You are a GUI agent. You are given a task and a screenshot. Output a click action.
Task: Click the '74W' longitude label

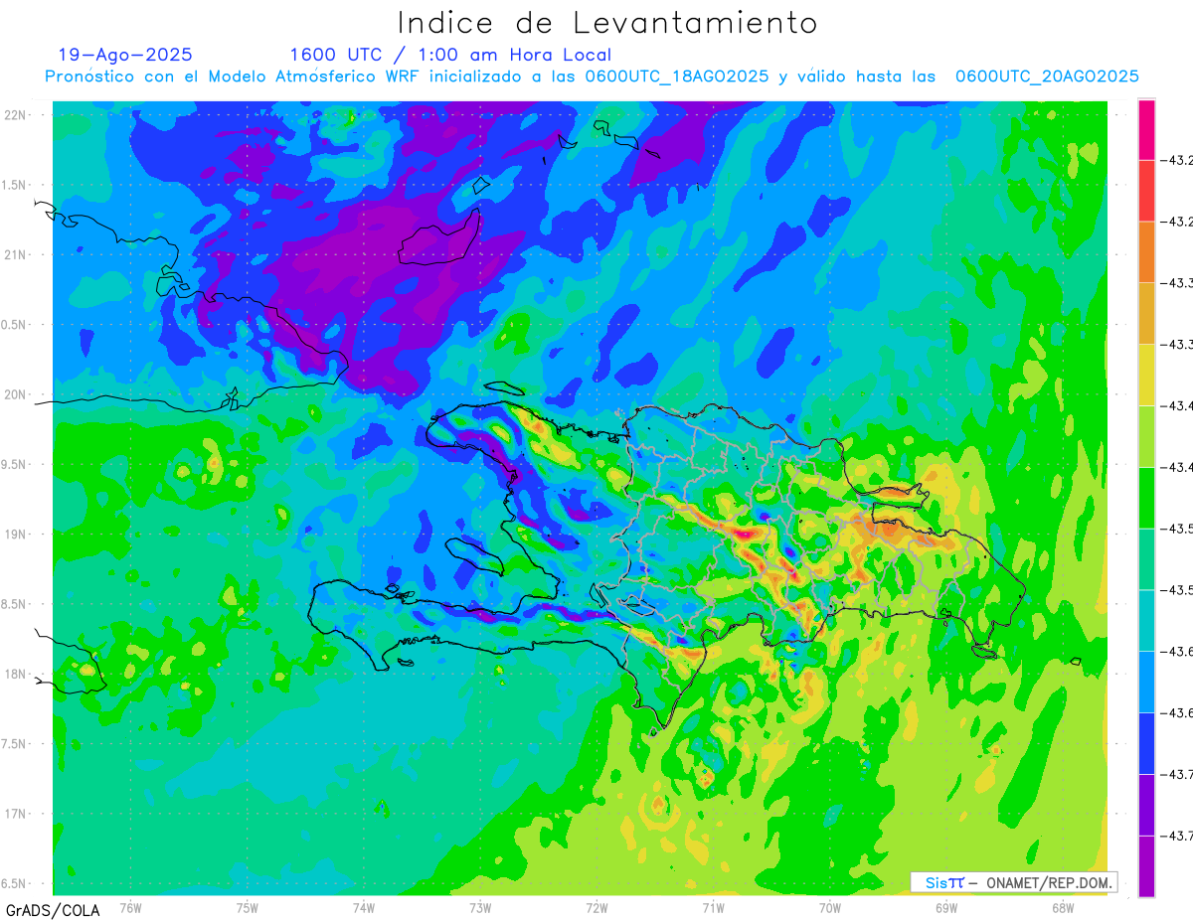pos(364,907)
